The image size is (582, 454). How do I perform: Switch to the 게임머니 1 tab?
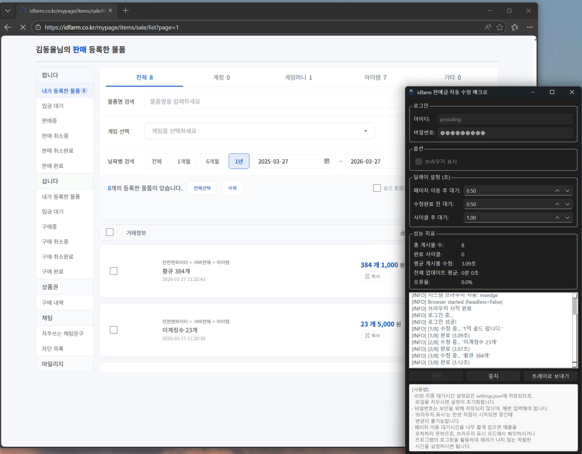click(x=298, y=77)
